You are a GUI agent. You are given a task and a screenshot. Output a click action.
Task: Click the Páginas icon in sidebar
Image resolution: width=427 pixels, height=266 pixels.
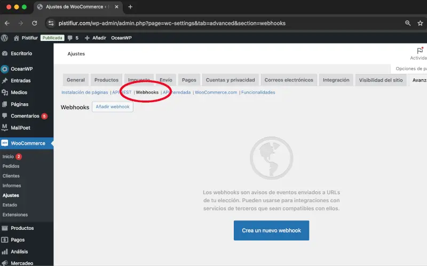[x=5, y=104]
